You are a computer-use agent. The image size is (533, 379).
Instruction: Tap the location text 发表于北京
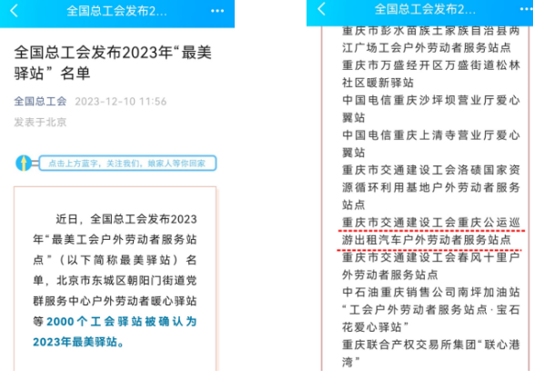40,122
